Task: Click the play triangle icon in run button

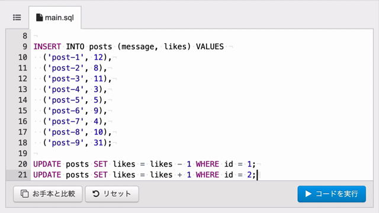Action: 308,193
